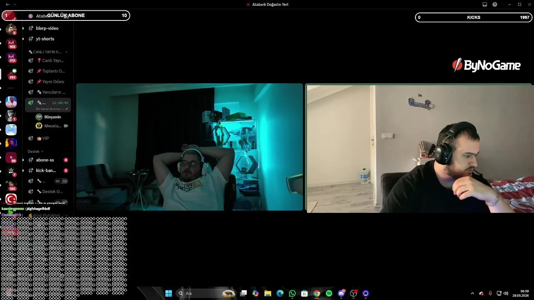This screenshot has height=300, width=534.
Task: Join voice channel with 00 02 counter
Action: click(x=48, y=181)
